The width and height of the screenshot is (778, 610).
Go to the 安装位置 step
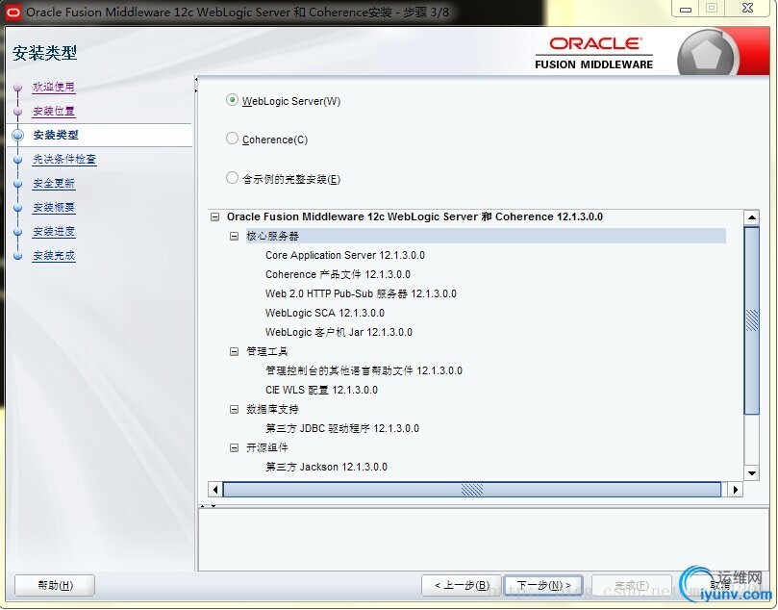coord(54,112)
